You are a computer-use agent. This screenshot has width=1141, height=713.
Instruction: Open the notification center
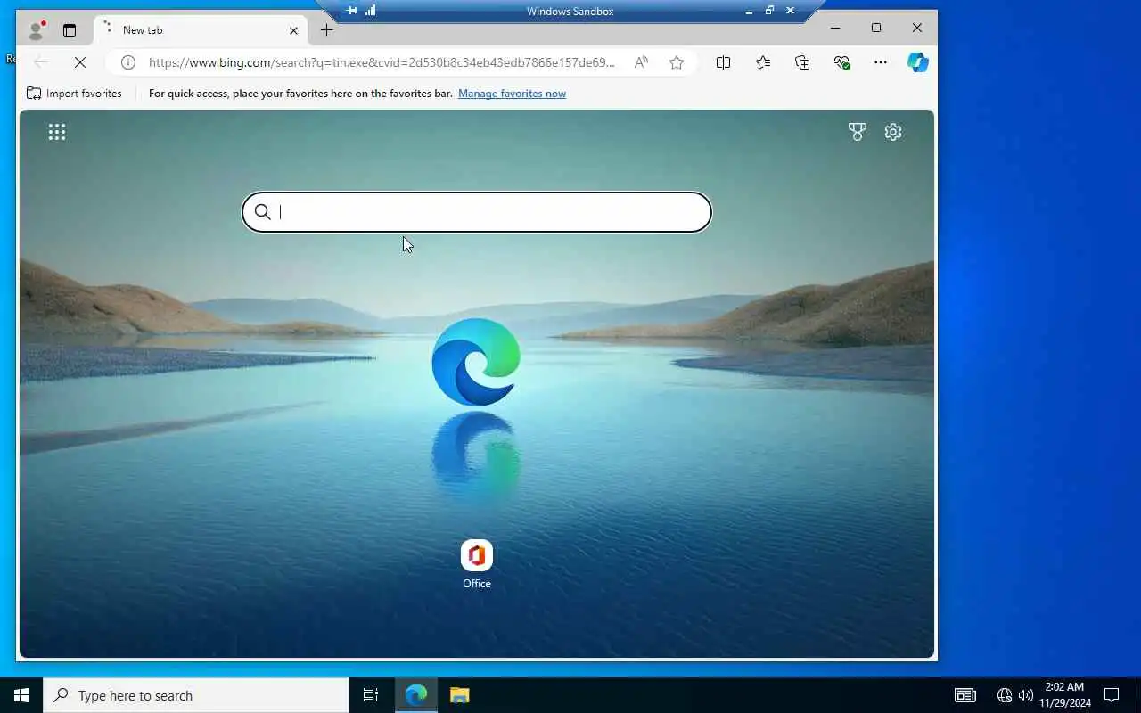point(1112,695)
